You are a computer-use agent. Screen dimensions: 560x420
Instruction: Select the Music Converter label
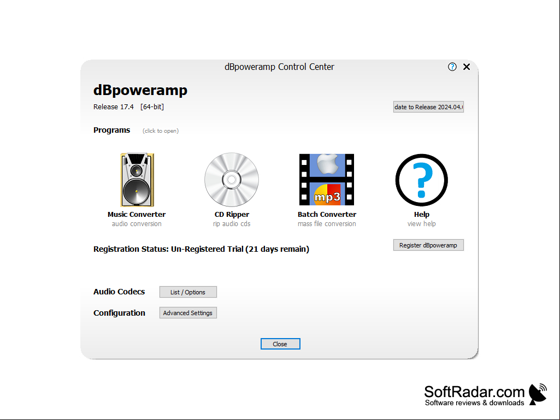(137, 214)
